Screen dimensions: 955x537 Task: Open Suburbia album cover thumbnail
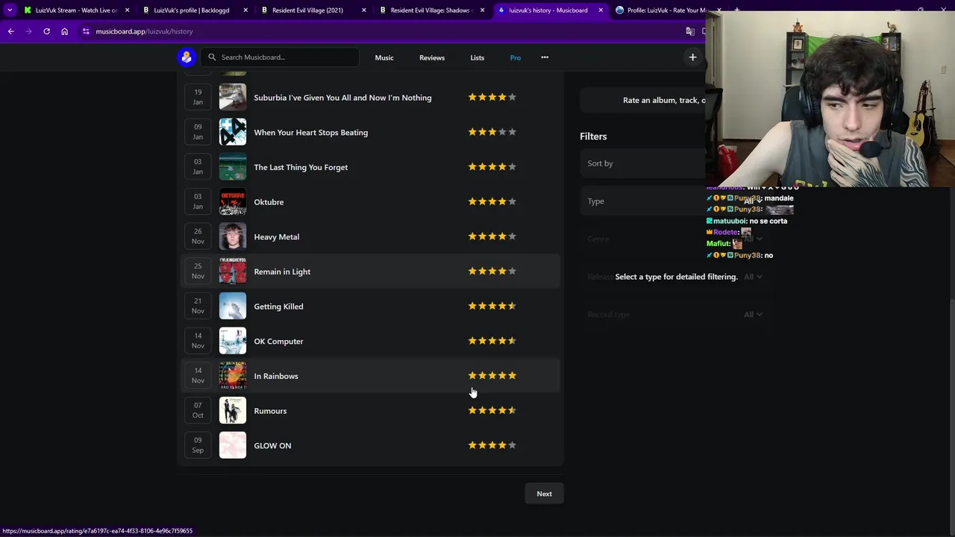[233, 97]
